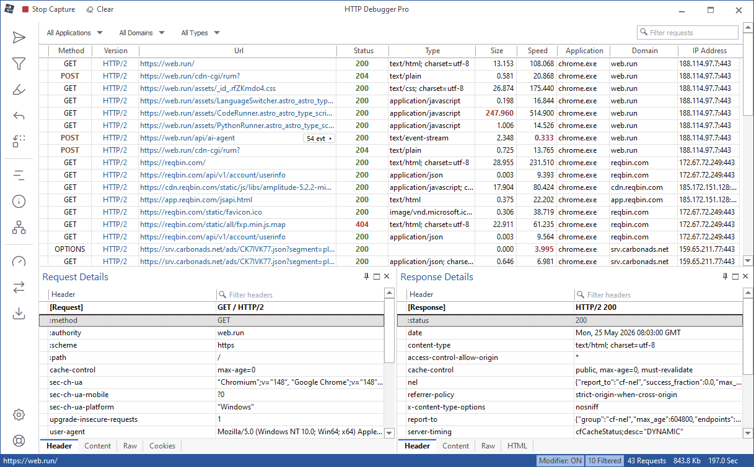Maximize the Response Details panel
The width and height of the screenshot is (754, 467).
735,277
